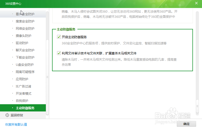202x129 pixels.
Task: Open 驱动防护 settings page
Action: pos(23,43)
